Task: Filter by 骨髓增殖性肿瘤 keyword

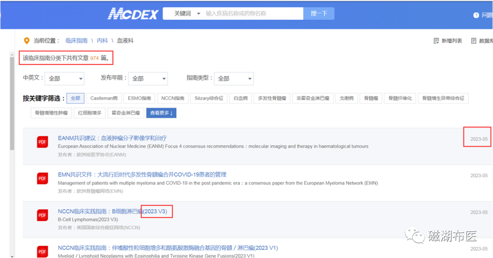Action: coord(51,113)
